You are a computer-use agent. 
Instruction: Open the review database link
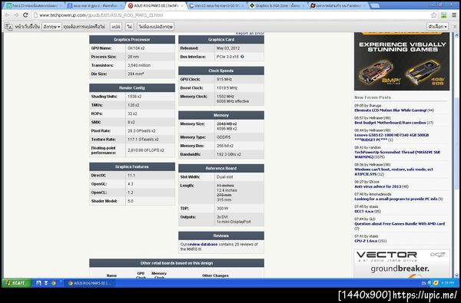202,244
